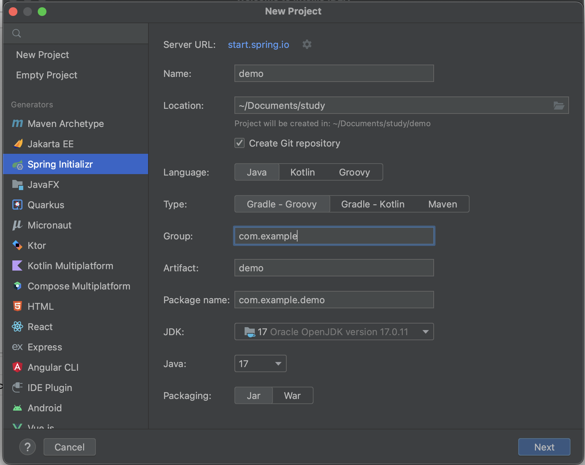This screenshot has height=465, width=585.
Task: Choose Maven build type
Action: [x=443, y=204]
